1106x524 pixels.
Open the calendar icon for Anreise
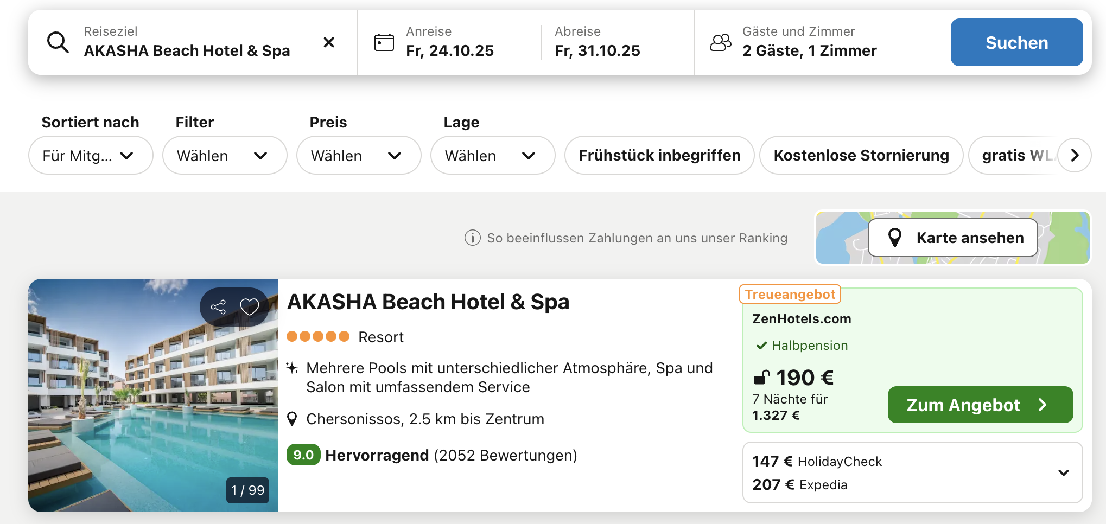pyautogui.click(x=384, y=42)
